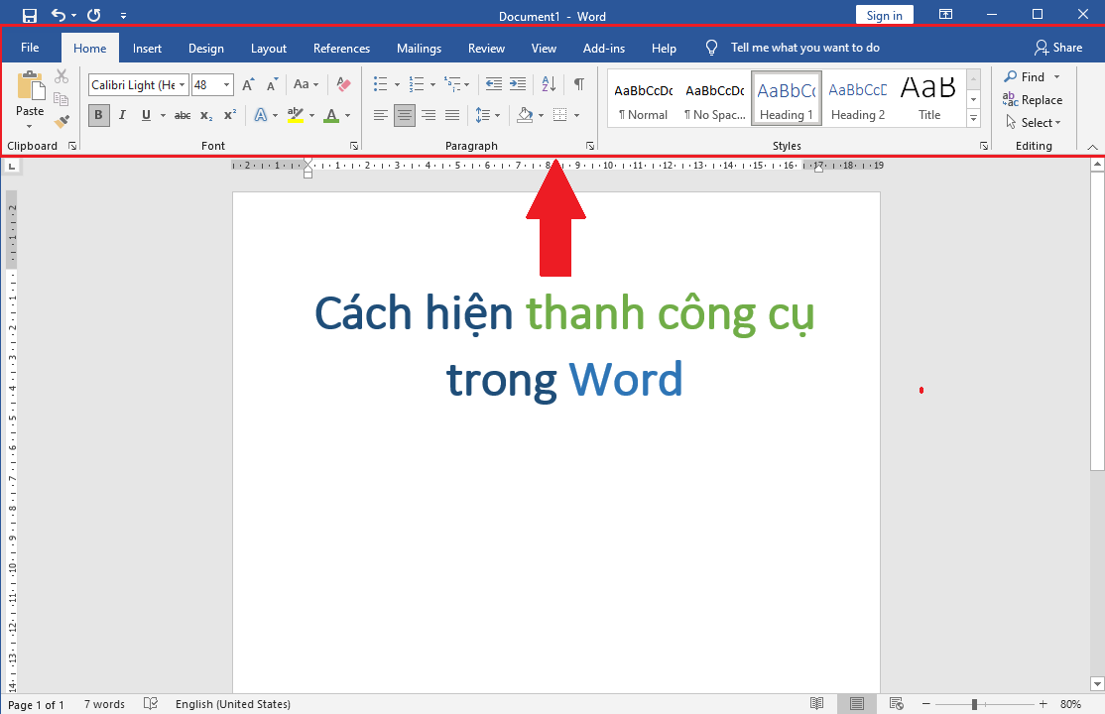Justify the paragraph text alignment
The image size is (1105, 714).
click(x=452, y=115)
